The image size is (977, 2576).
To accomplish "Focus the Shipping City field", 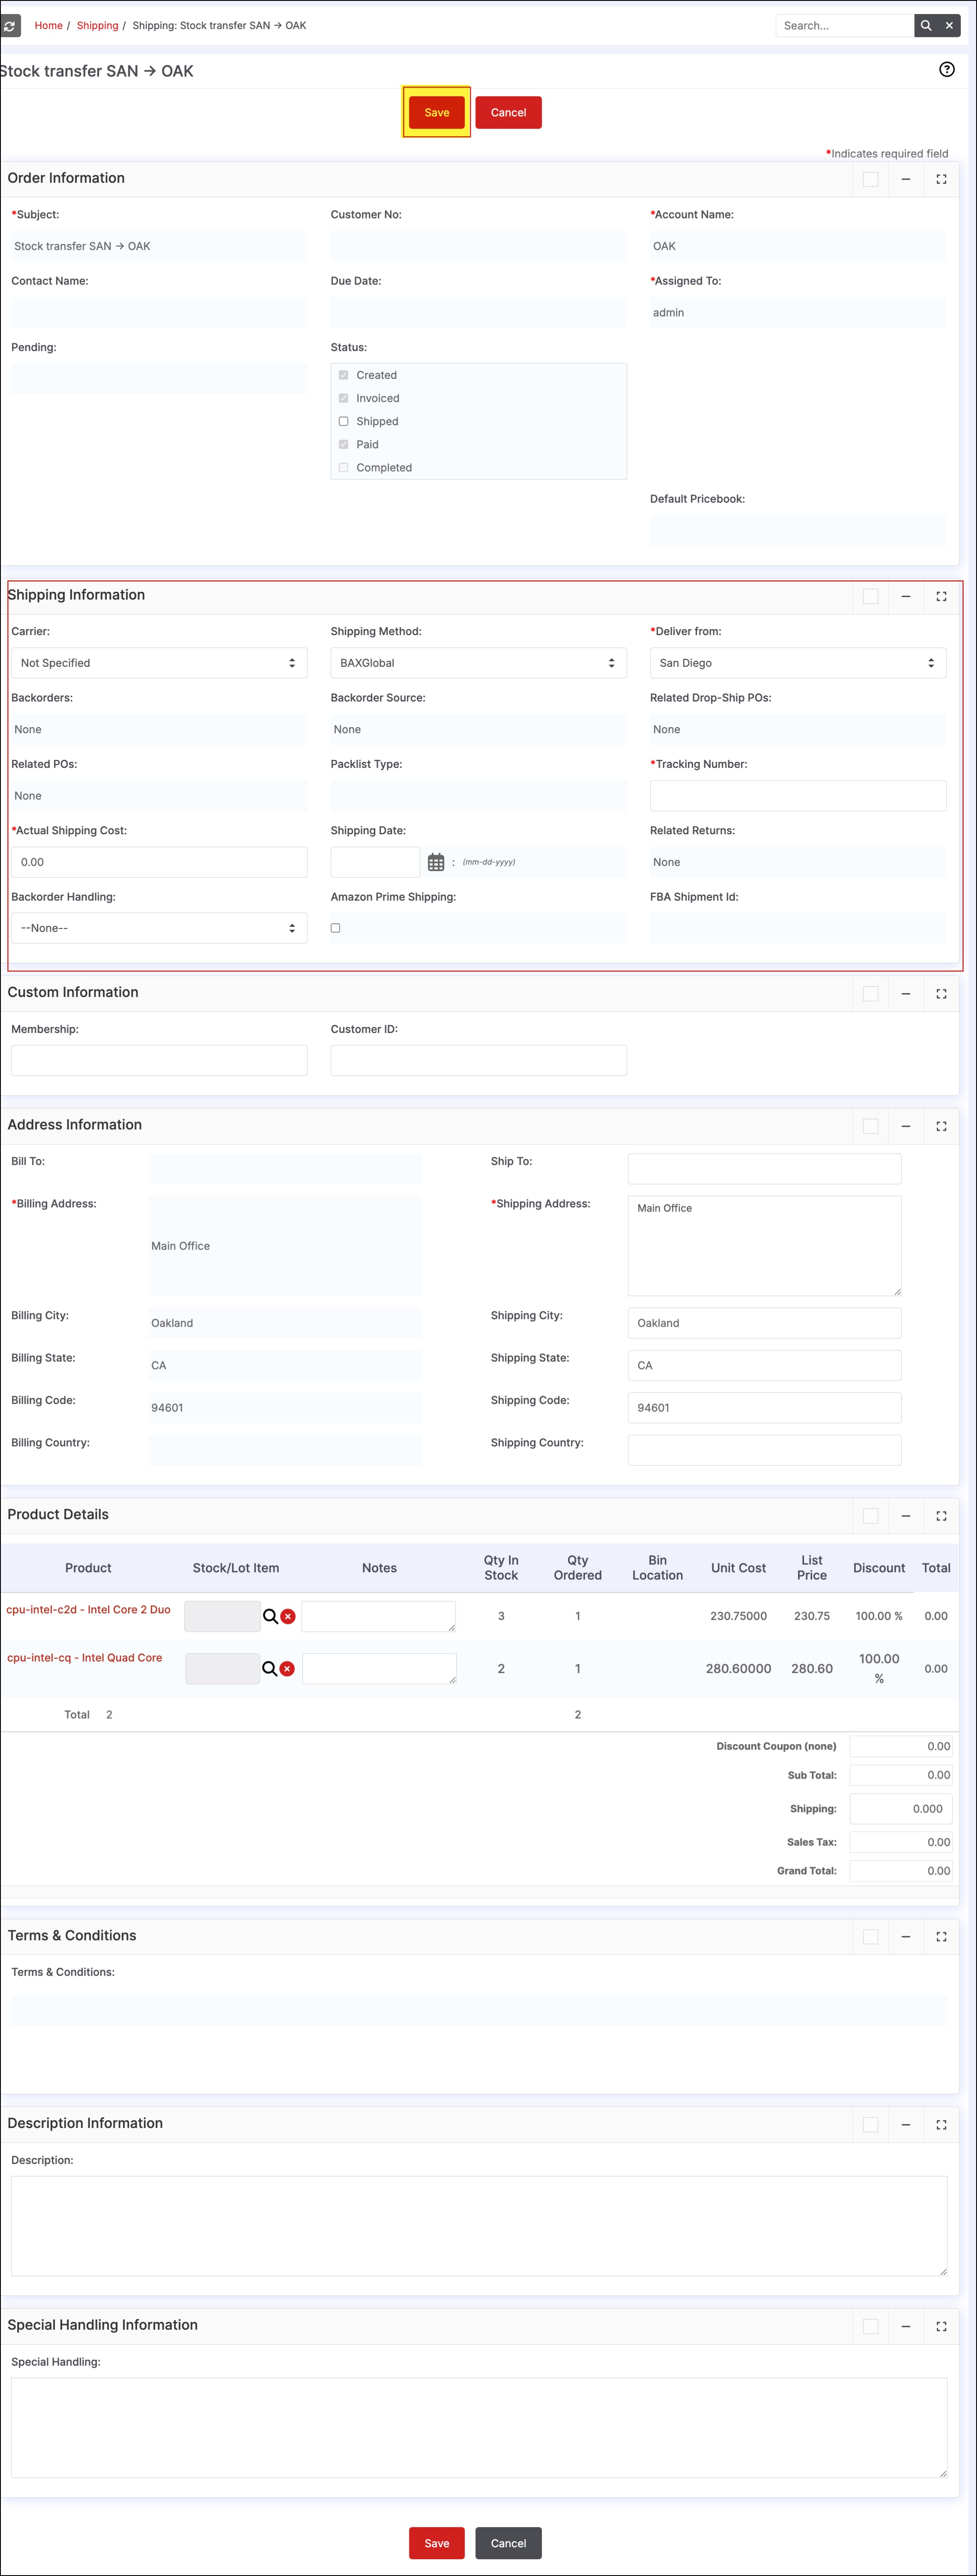I will pos(764,1323).
